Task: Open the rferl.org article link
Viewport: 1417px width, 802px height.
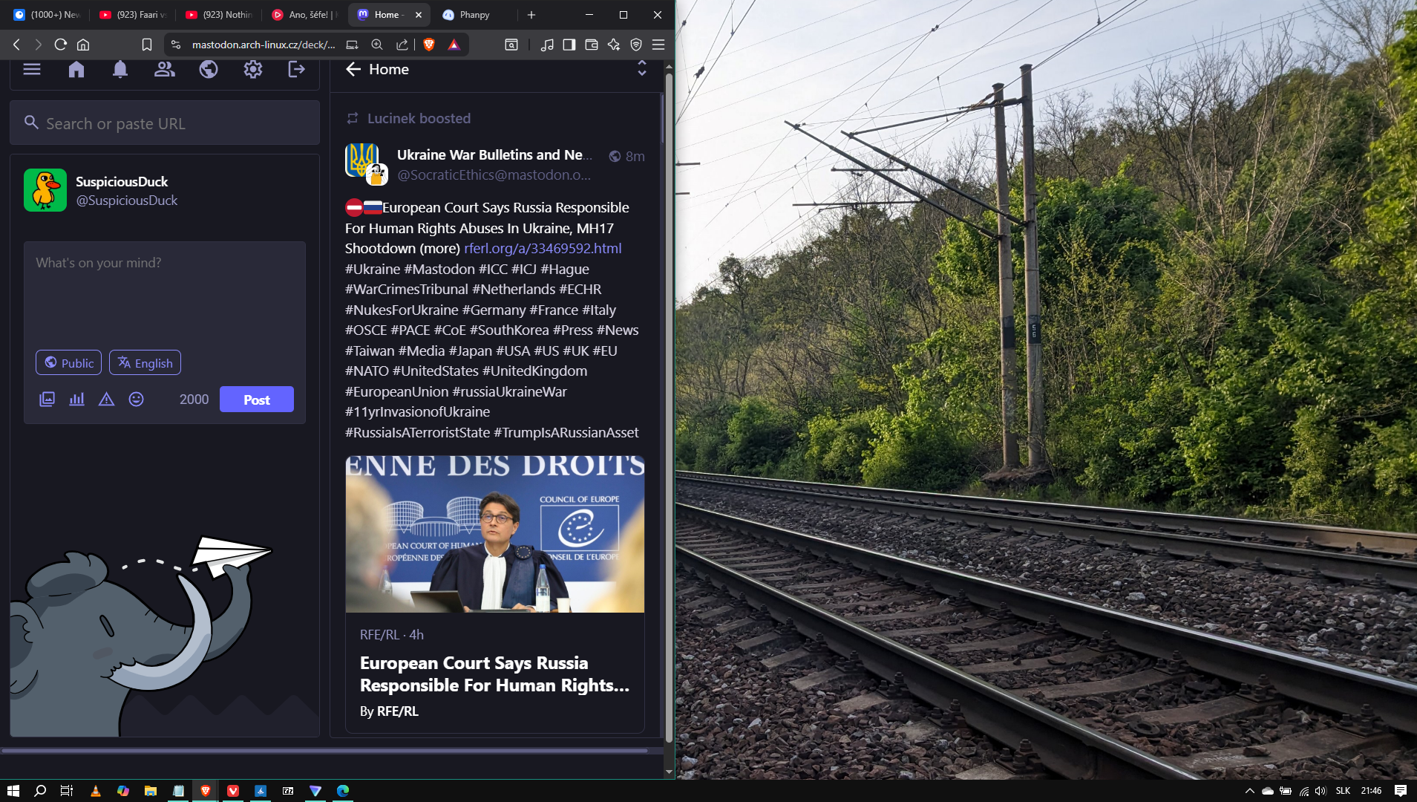Action: click(543, 249)
